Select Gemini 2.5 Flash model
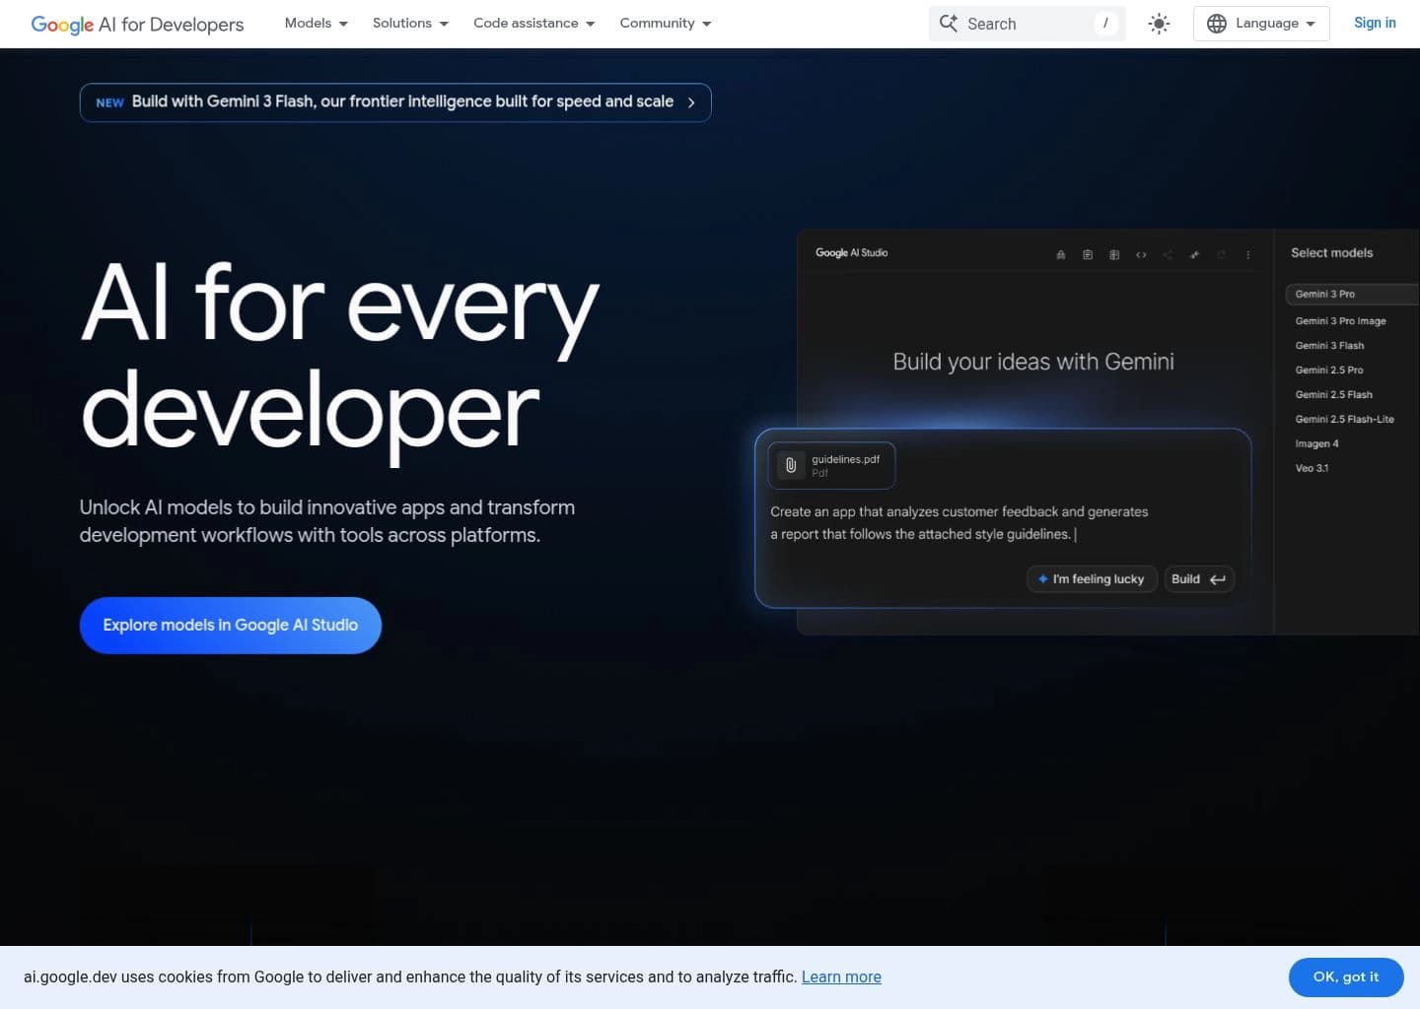1420x1009 pixels. point(1333,395)
